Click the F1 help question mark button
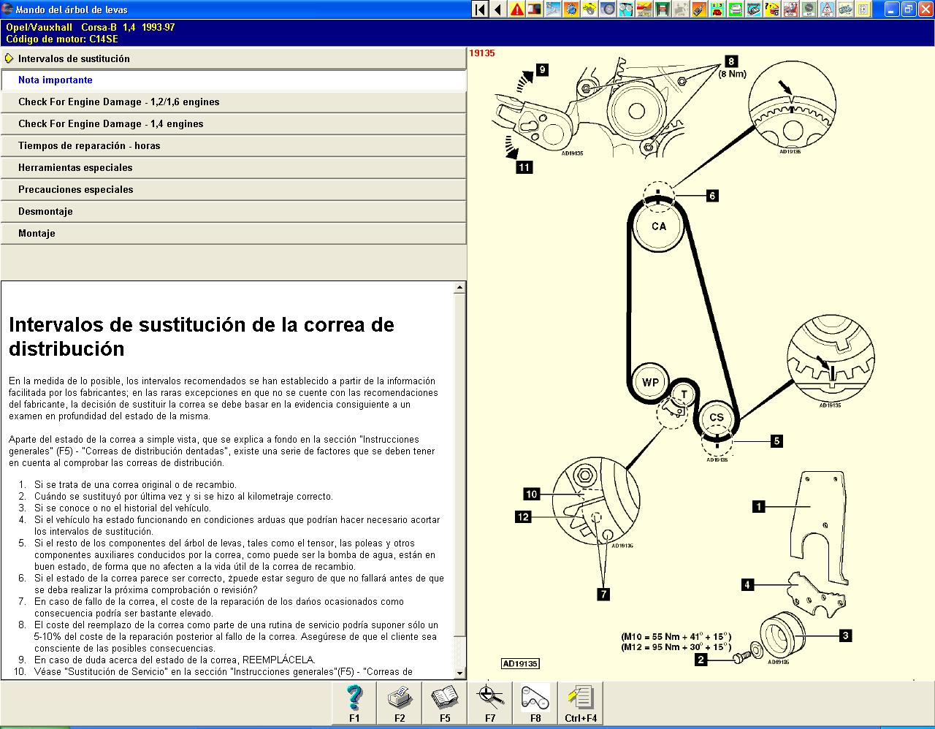The width and height of the screenshot is (935, 729). tap(354, 703)
